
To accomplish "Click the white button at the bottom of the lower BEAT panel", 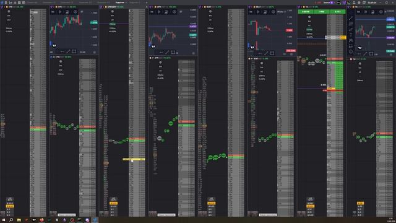I will point(268,215).
